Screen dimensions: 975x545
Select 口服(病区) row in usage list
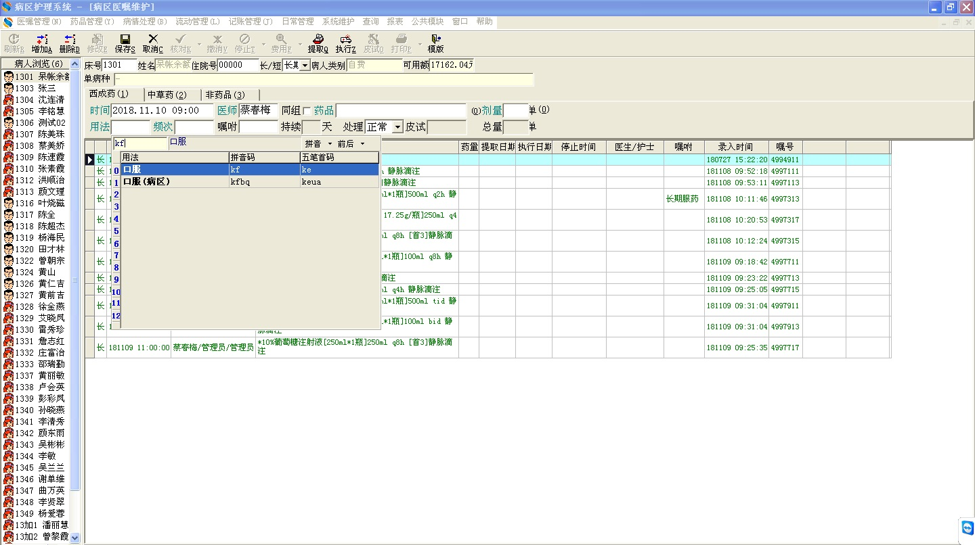(250, 182)
